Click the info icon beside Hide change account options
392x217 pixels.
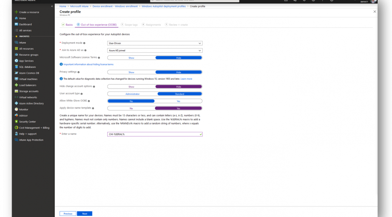[x=94, y=87]
